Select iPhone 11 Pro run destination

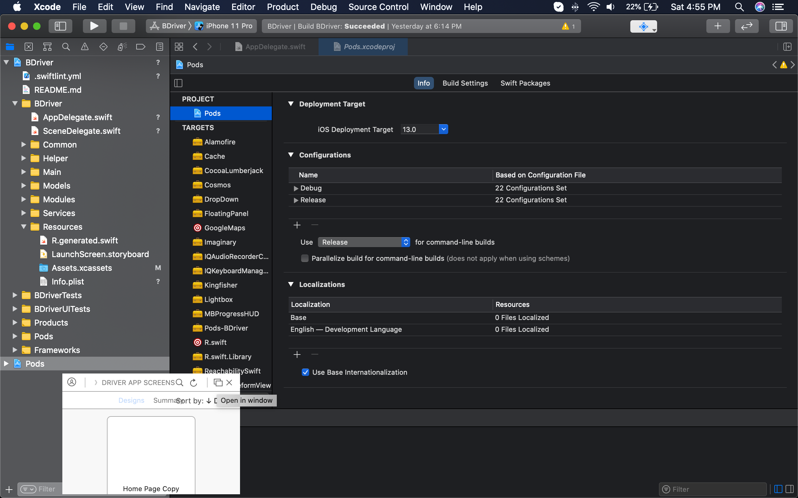pos(224,26)
